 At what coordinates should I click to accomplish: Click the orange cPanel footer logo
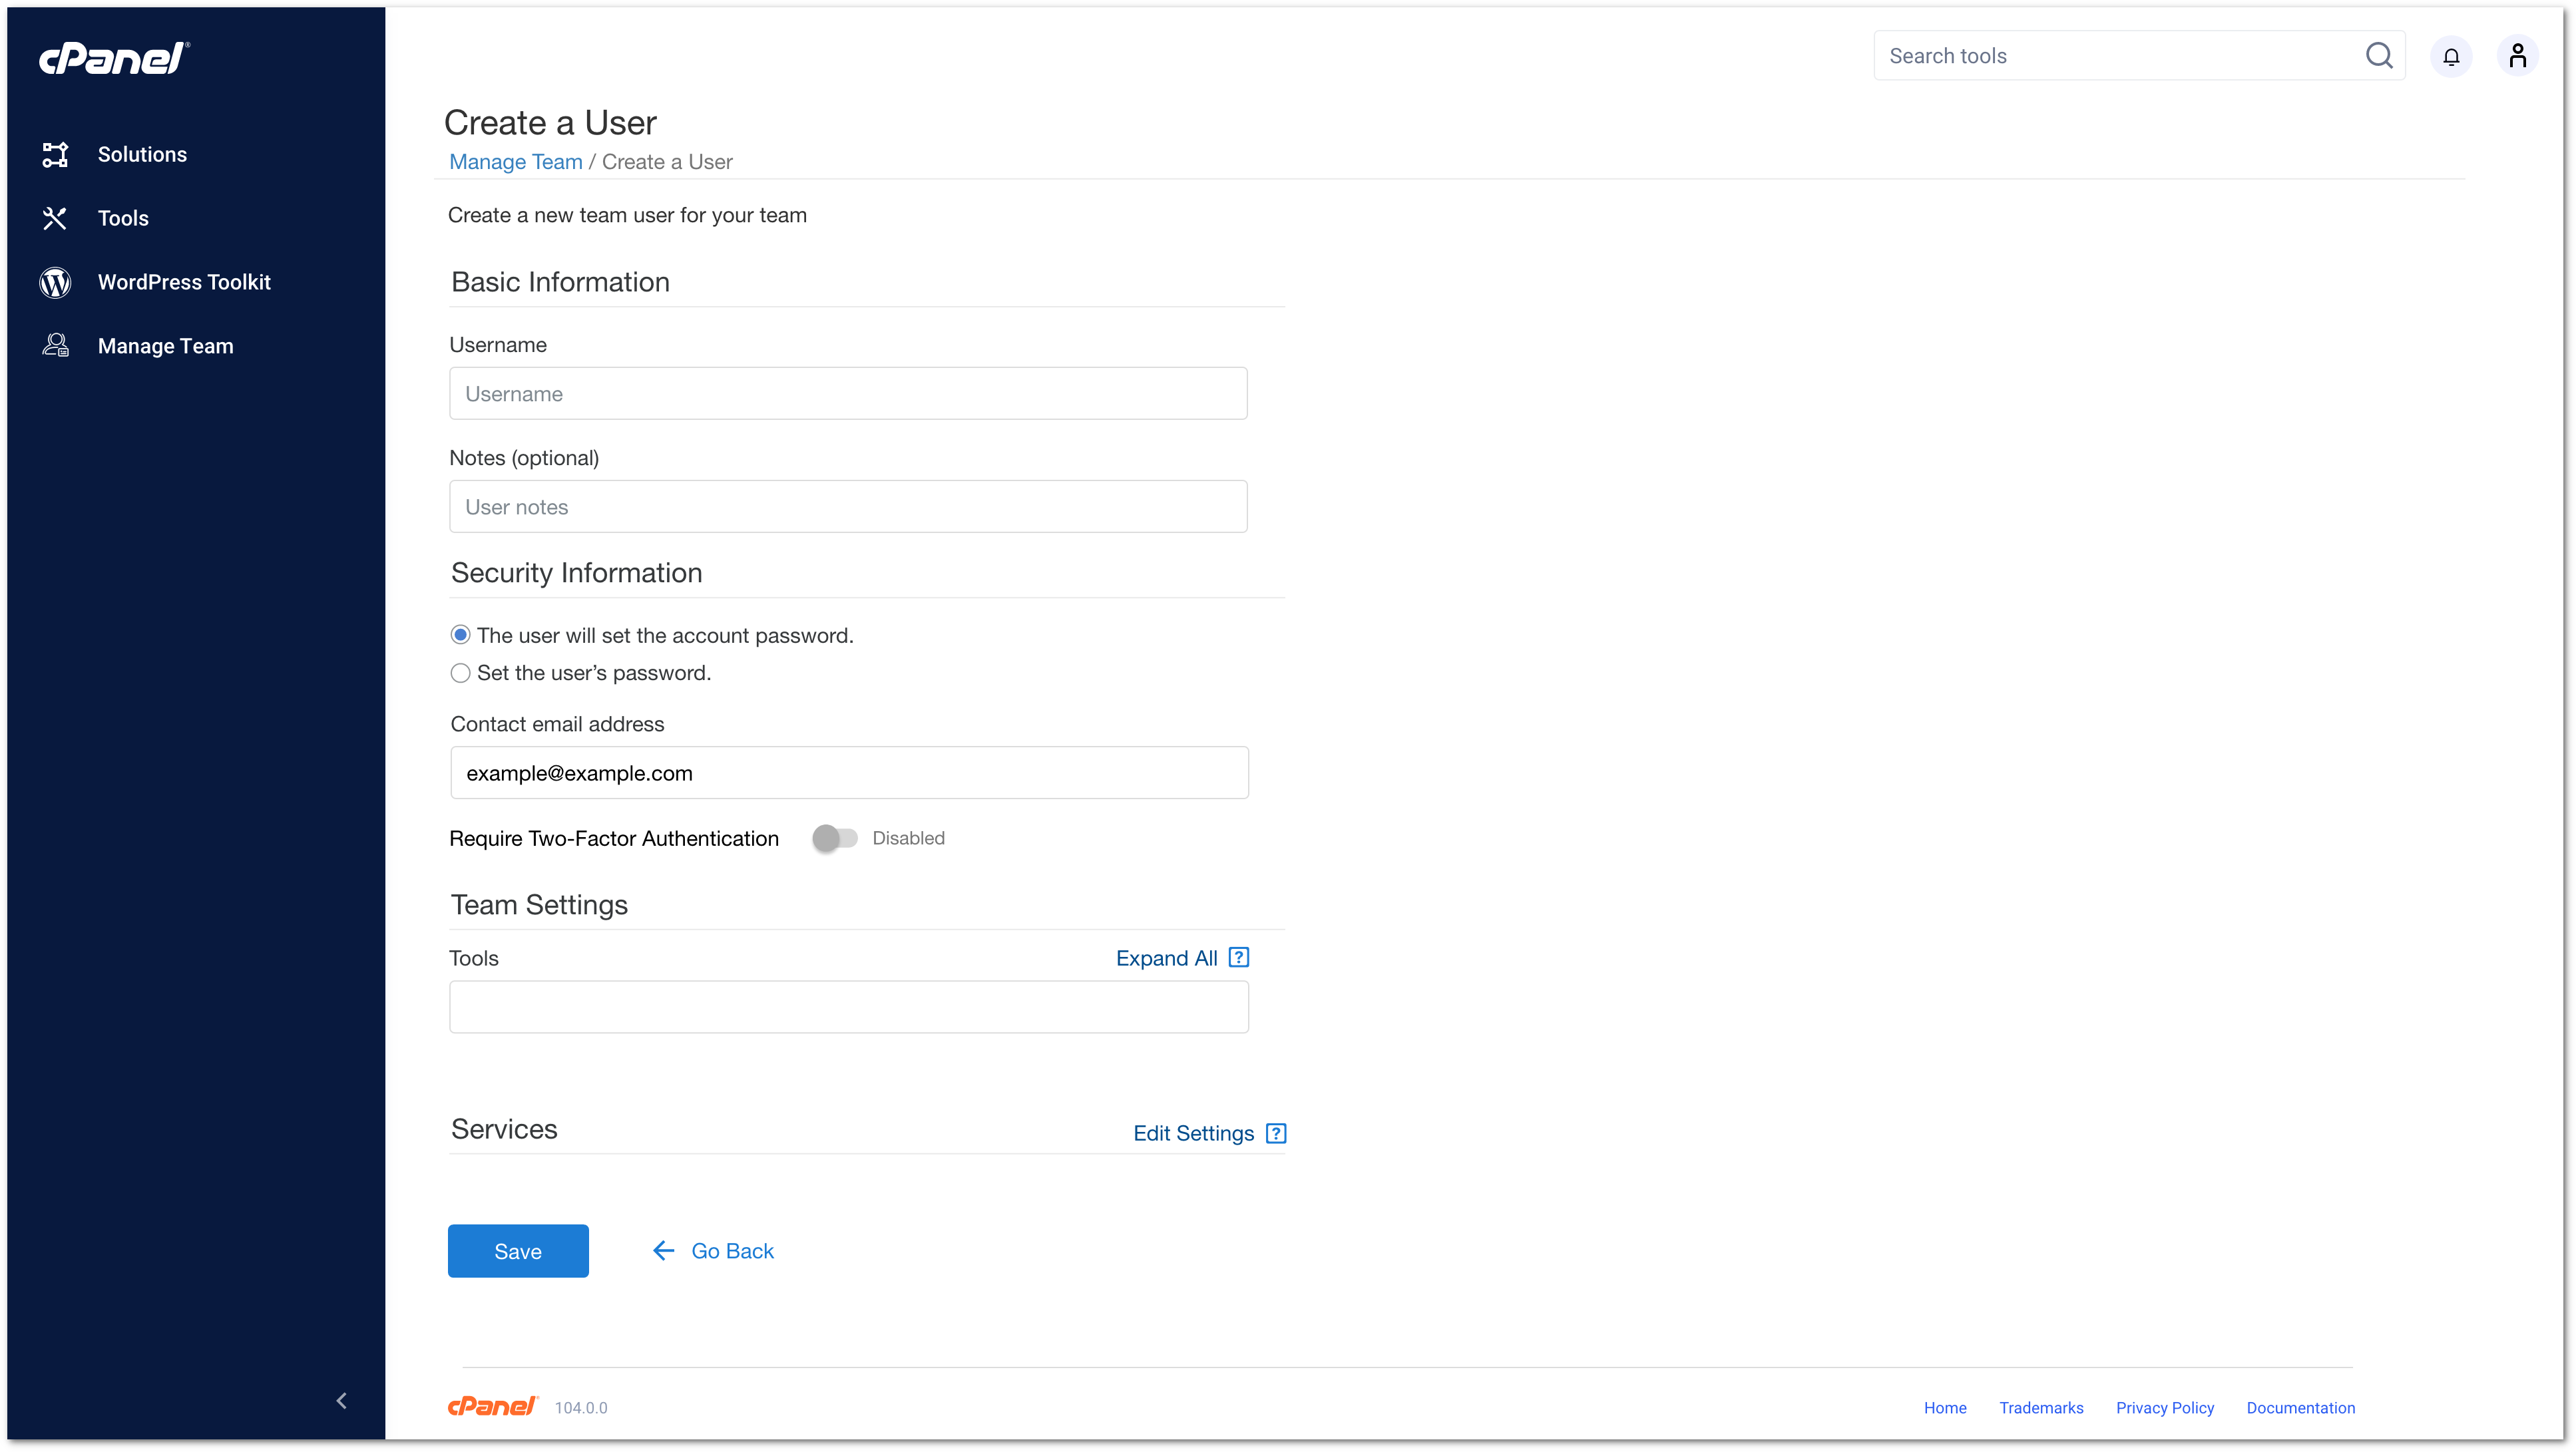493,1406
